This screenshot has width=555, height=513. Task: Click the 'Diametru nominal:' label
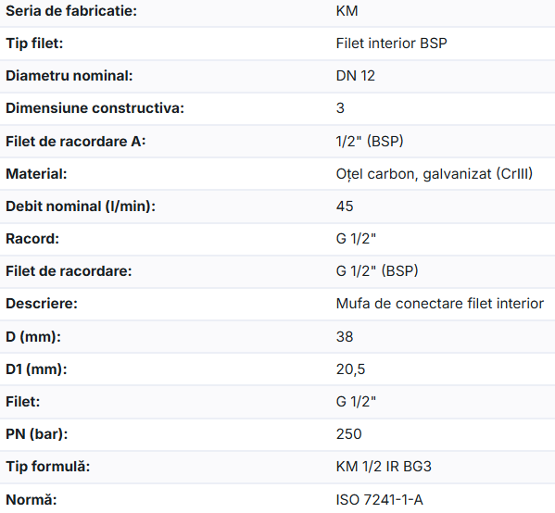(69, 76)
